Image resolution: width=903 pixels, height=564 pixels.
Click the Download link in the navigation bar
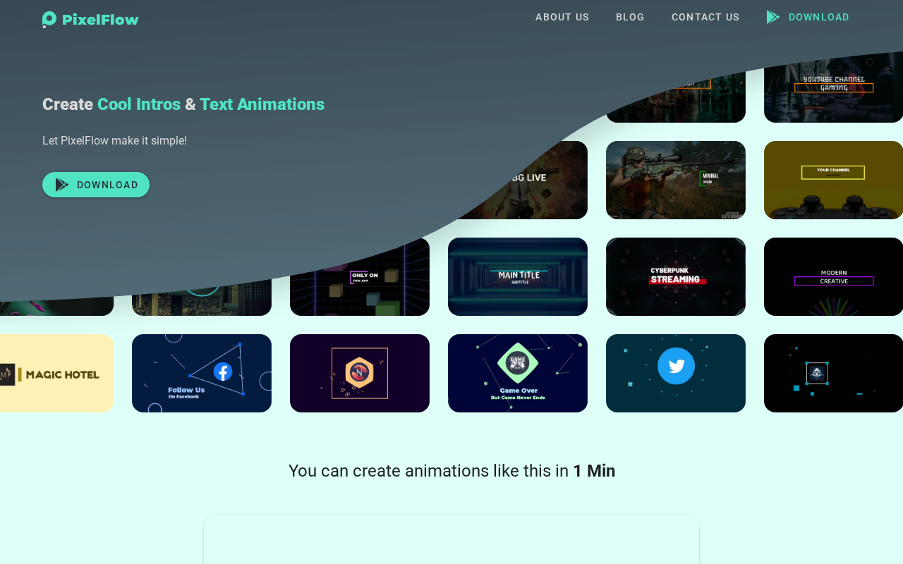click(808, 17)
